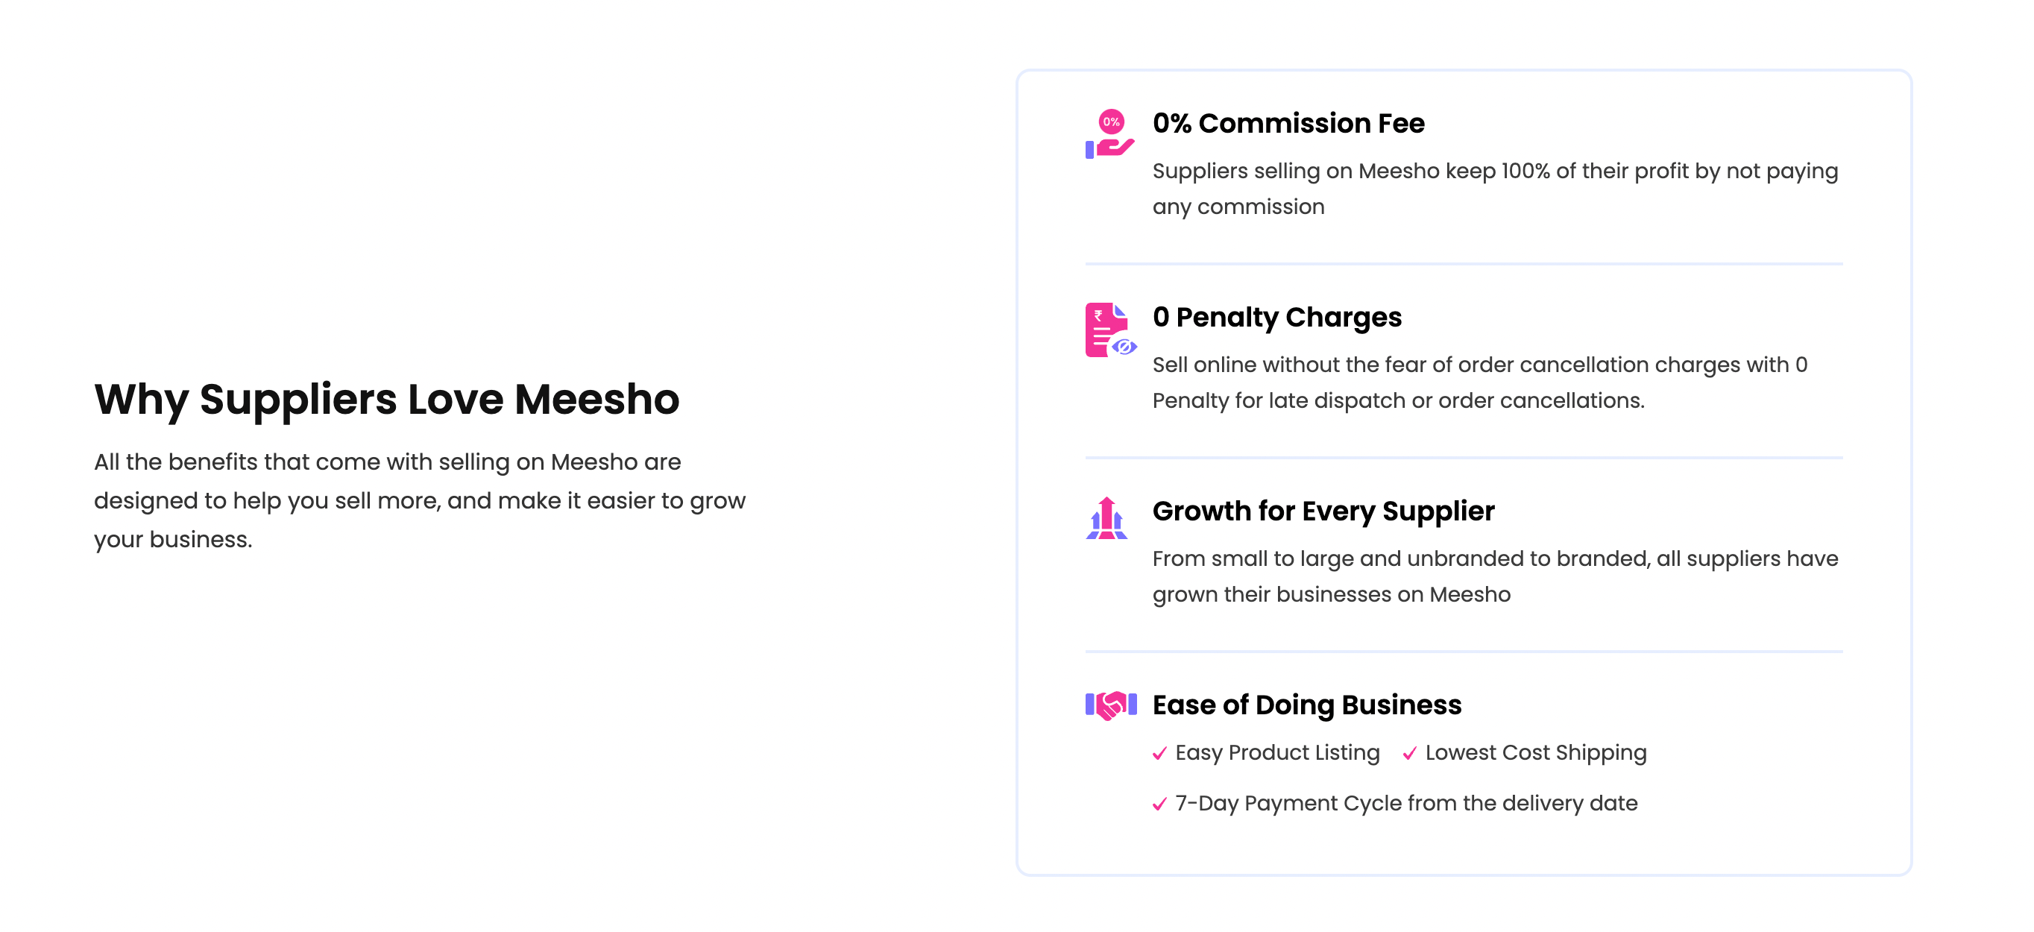Screen dimensions: 2034x932
Task: Click checkmark beside Easy Product Listing
Action: pyautogui.click(x=1159, y=754)
